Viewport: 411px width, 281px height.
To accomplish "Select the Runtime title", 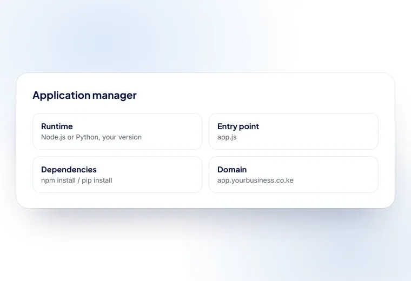I will pos(57,126).
